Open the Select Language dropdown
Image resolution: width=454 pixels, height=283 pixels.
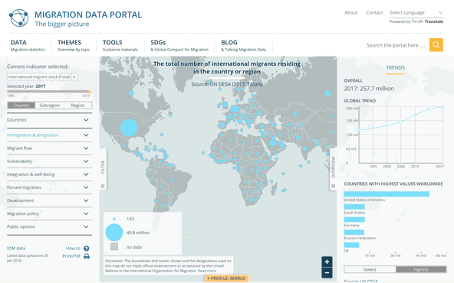tap(416, 13)
